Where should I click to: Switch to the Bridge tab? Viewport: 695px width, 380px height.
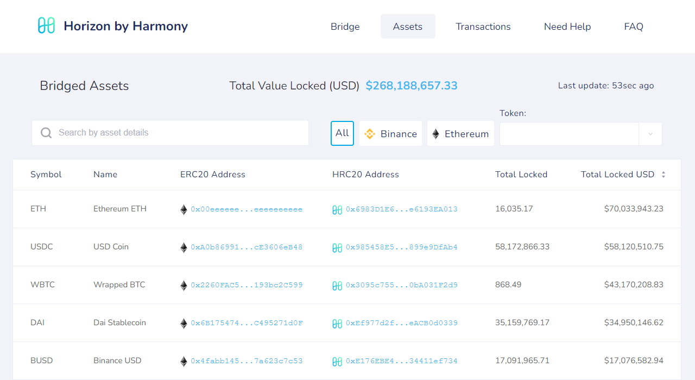[x=345, y=27]
